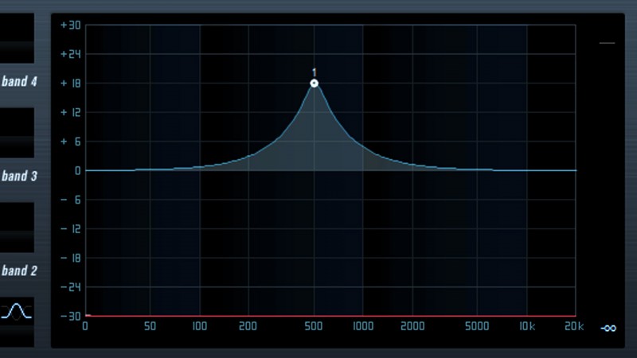
Task: Click the bell filter shape icon
Action: (16, 312)
